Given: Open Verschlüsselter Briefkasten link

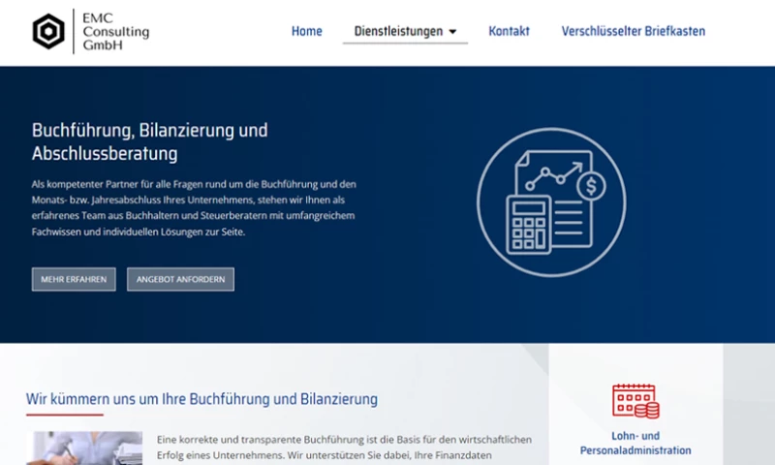Looking at the screenshot, I should [x=634, y=31].
